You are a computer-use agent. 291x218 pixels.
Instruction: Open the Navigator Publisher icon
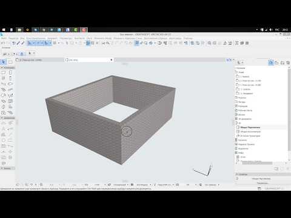tap(288, 63)
